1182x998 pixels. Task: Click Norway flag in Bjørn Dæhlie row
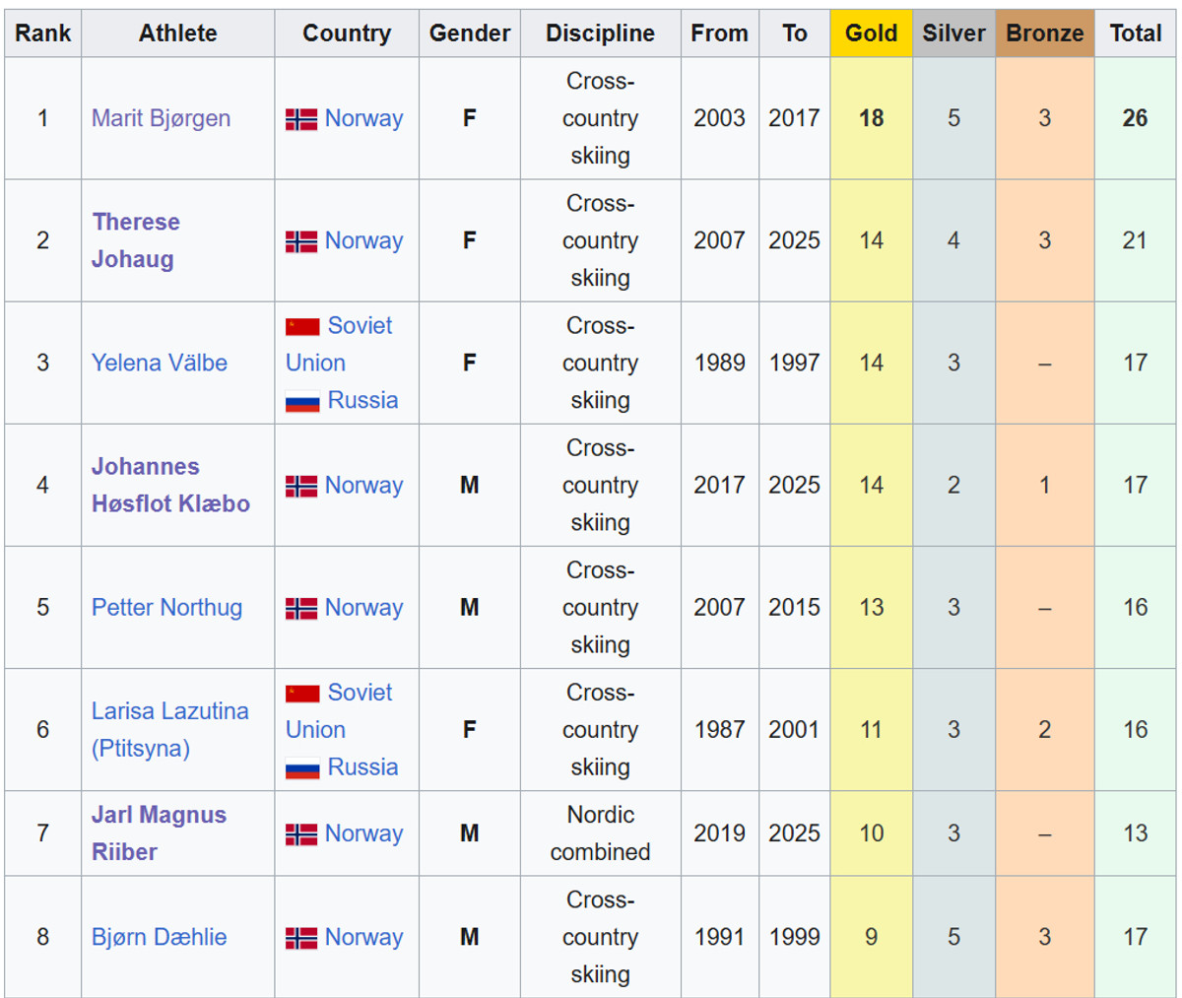point(301,938)
